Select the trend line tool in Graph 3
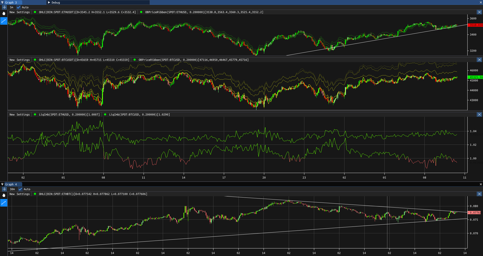Screen dimensions: 483x256 click(4, 20)
